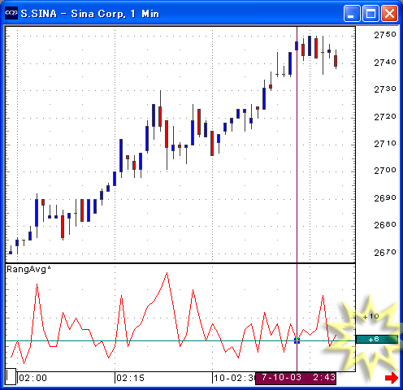Click the 2750 price scale label
Viewport: 403px width, 390px height.
tap(385, 35)
